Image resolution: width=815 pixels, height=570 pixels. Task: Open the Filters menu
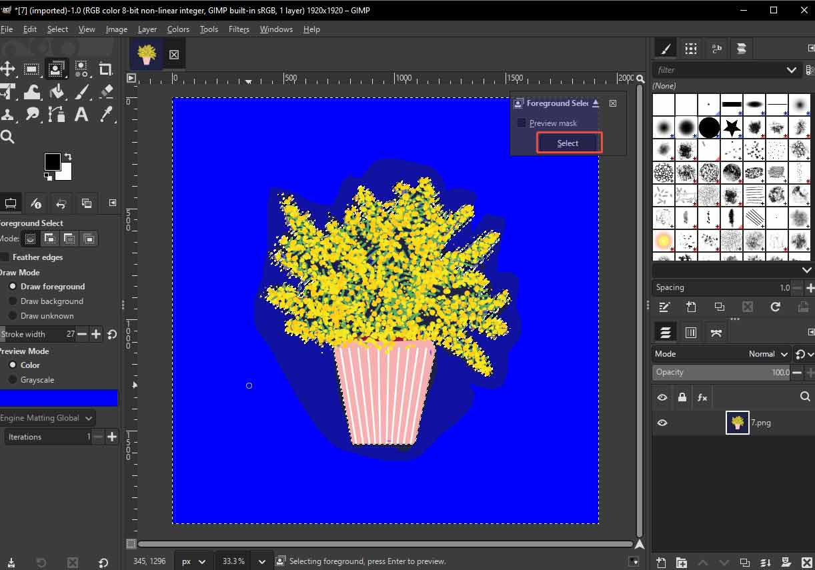click(x=239, y=29)
